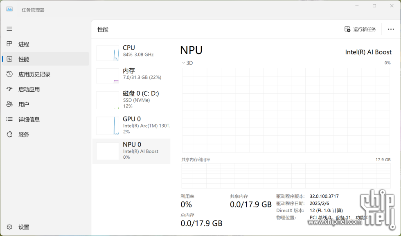Click the 共享内存利用率 graph

(x=286, y=176)
